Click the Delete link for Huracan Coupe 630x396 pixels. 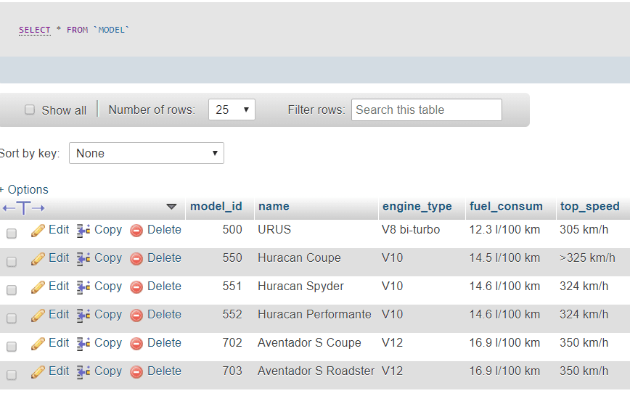point(164,258)
